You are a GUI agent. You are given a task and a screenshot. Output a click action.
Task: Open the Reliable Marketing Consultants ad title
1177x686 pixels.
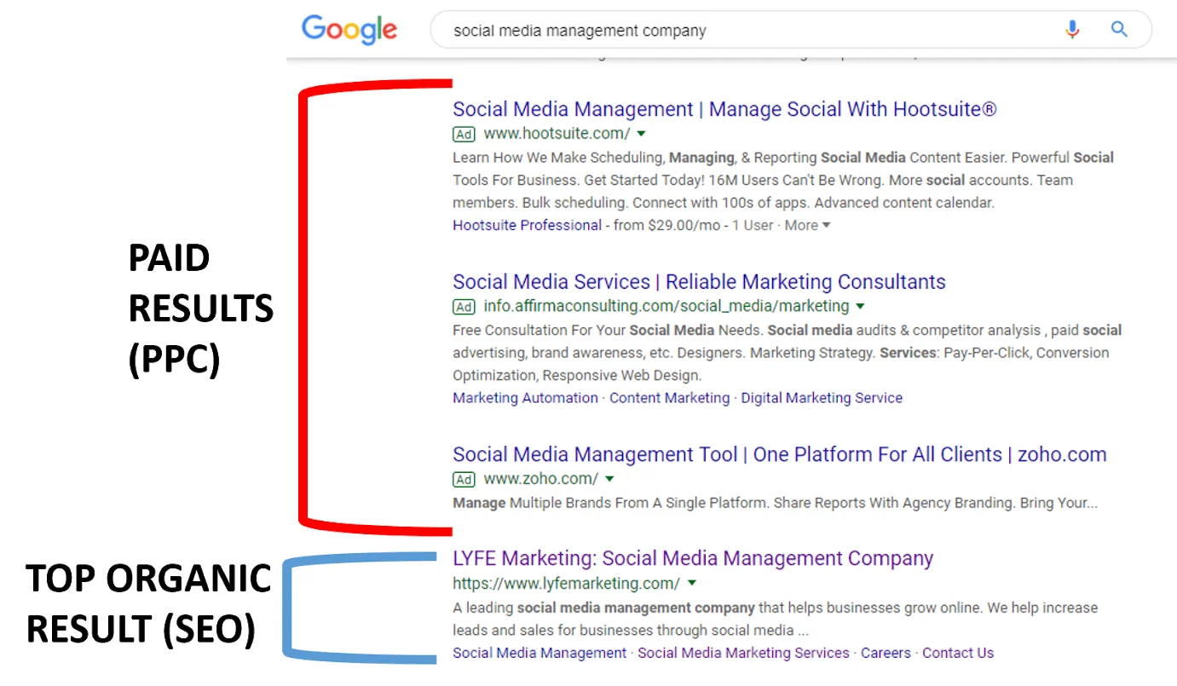pyautogui.click(x=699, y=282)
